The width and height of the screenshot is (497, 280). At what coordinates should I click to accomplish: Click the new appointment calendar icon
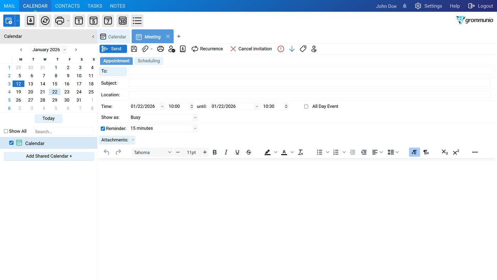[9, 21]
